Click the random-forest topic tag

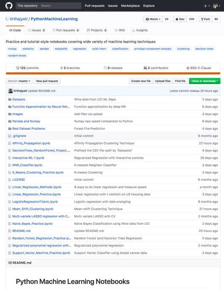pyautogui.click(x=17, y=55)
